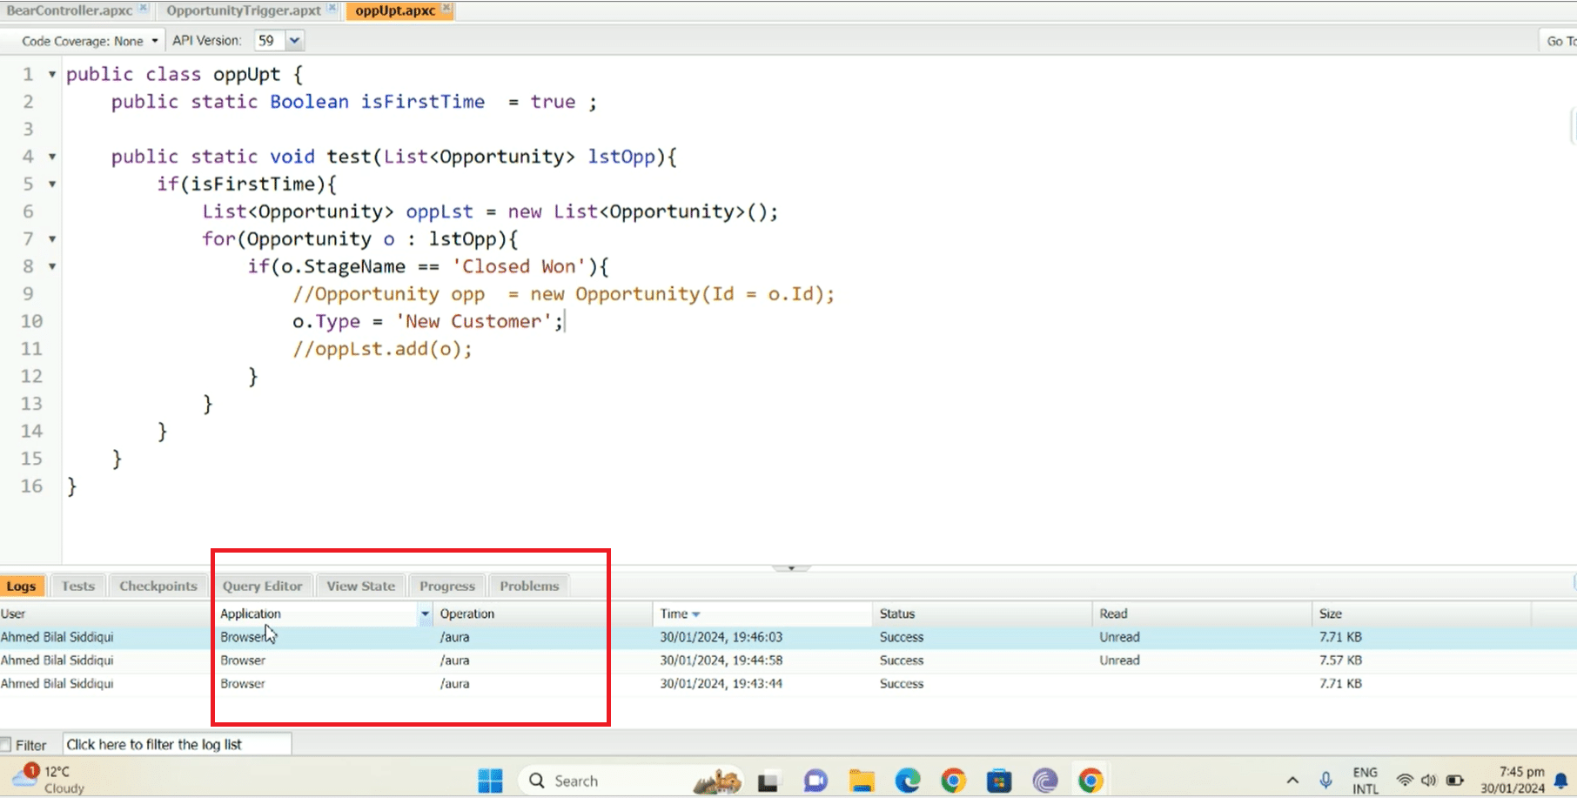Screen dimensions: 1577x798
Task: Open the weather widget showing 12°C Cloudy
Action: 49,779
